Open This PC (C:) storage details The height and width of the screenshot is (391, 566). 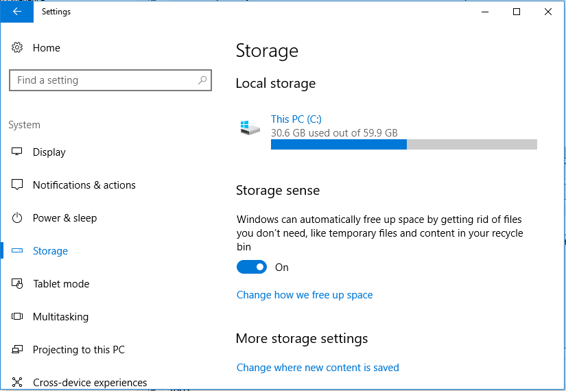[296, 119]
